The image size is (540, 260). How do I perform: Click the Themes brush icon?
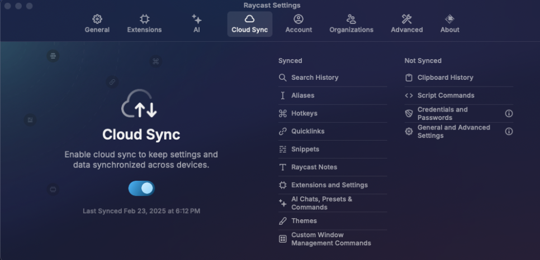283,221
